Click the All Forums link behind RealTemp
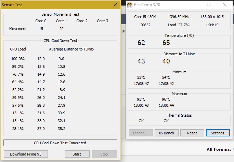This screenshot has height=162, width=234. pos(219,149)
